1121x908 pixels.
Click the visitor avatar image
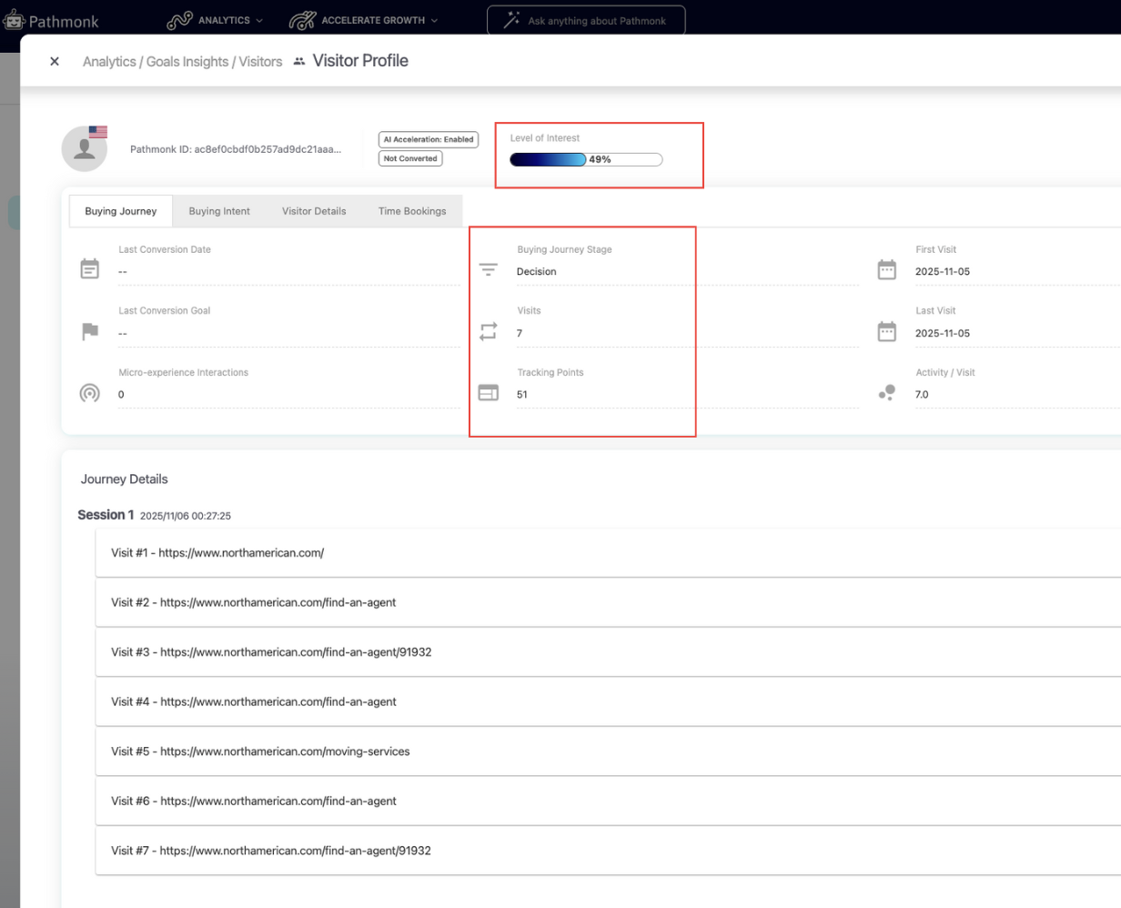85,149
